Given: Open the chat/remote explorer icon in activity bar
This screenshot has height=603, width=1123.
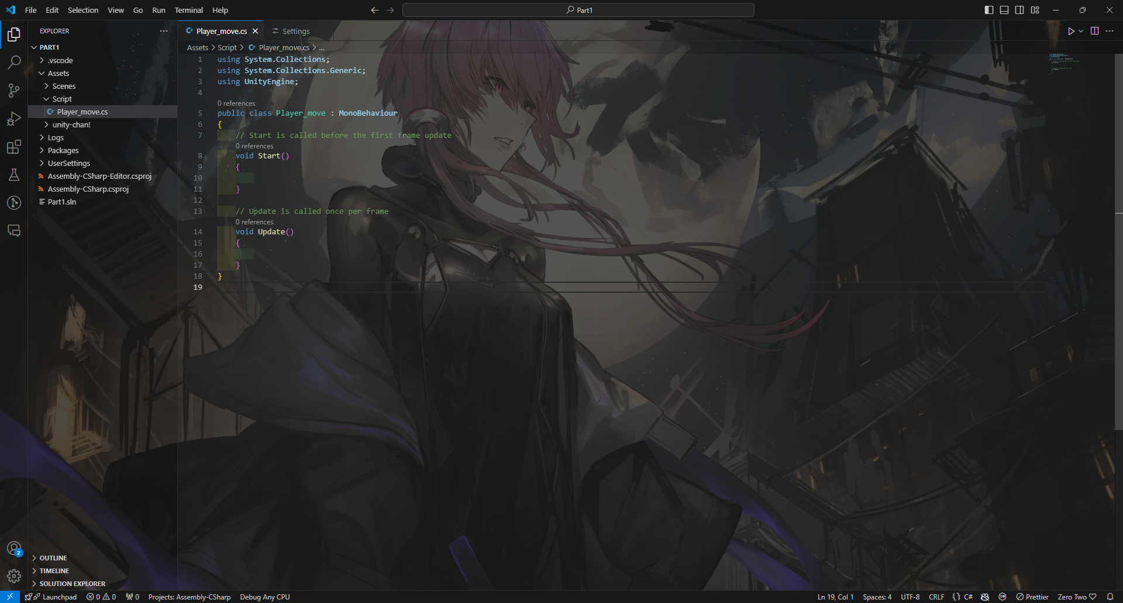Looking at the screenshot, I should tap(14, 231).
